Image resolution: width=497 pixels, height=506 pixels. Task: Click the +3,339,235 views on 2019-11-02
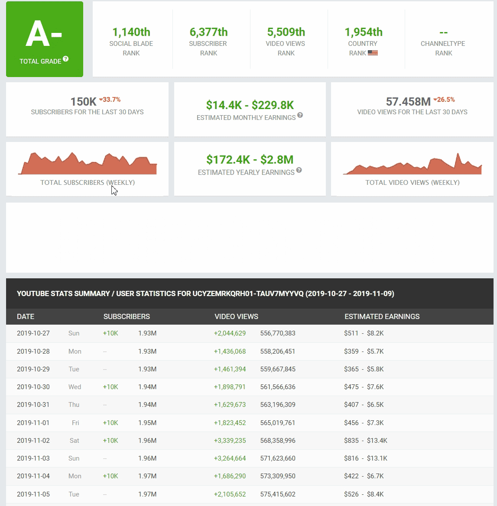(x=230, y=441)
